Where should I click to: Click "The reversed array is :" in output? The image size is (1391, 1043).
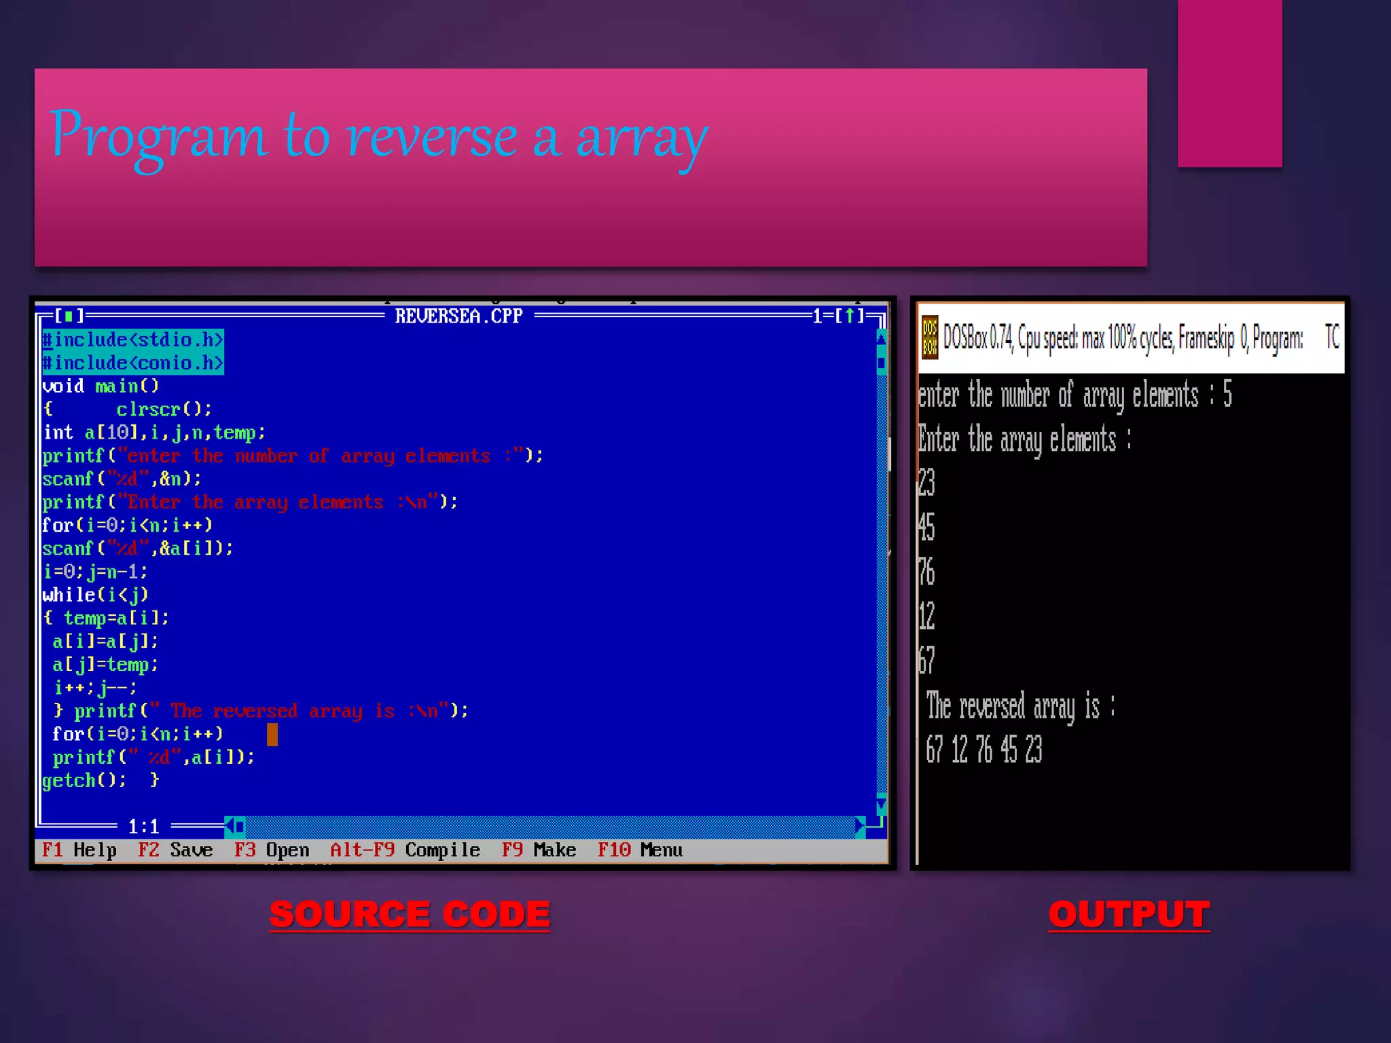1020,706
